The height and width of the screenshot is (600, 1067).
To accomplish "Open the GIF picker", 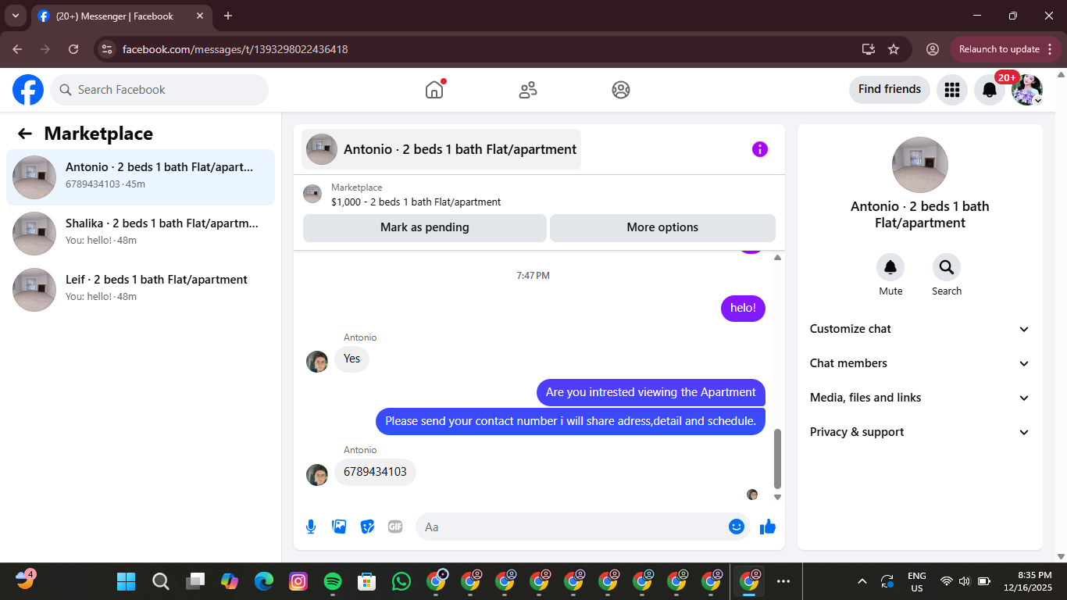I will pos(395,527).
